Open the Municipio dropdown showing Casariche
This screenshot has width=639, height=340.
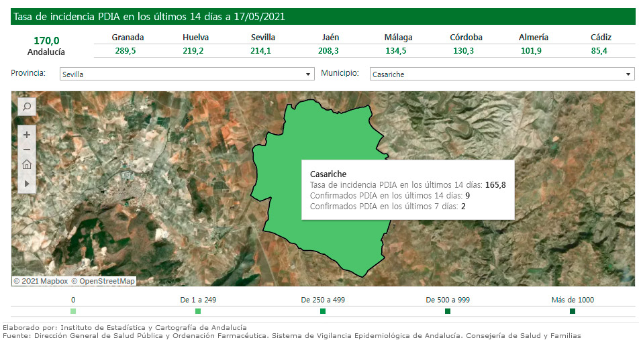(502, 74)
